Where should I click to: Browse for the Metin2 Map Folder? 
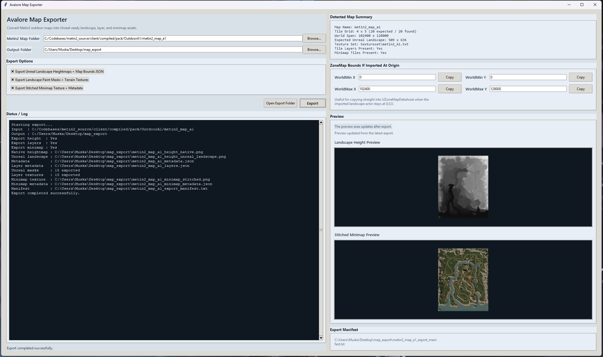pyautogui.click(x=314, y=38)
